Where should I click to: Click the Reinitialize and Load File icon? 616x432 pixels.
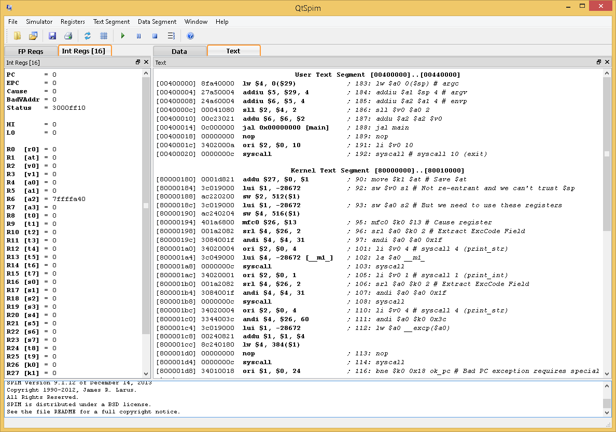click(33, 36)
